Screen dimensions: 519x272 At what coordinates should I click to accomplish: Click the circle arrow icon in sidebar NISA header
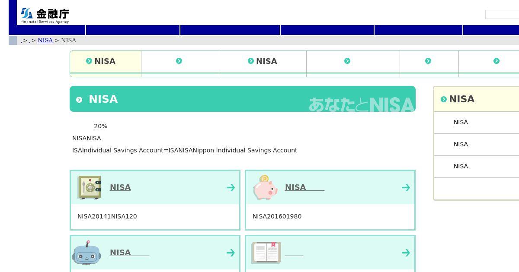click(x=443, y=99)
